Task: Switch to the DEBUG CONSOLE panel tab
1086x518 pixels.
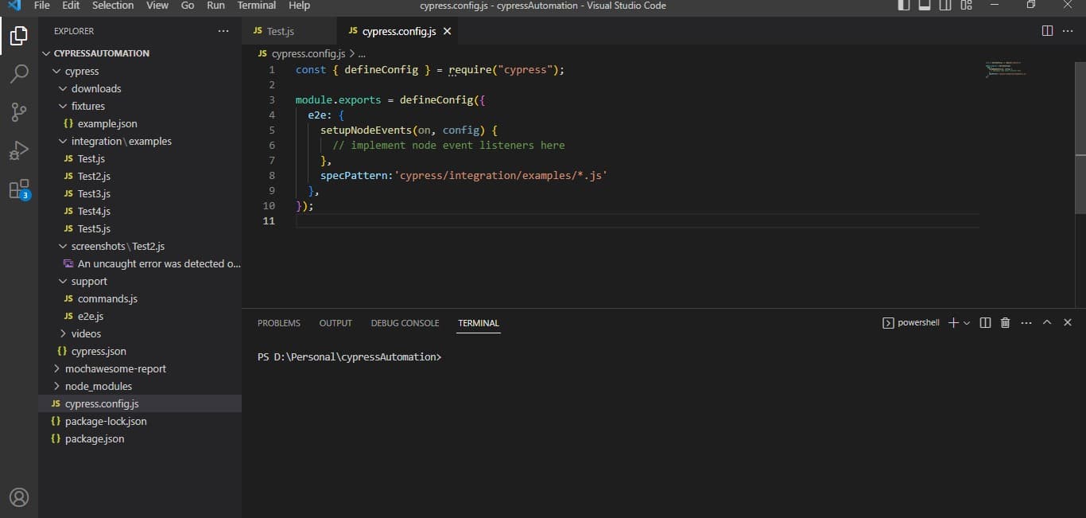Action: click(x=405, y=323)
